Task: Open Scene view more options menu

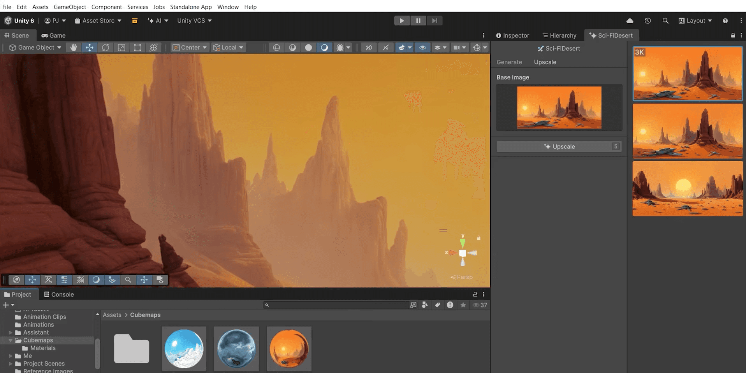Action: 483,35
